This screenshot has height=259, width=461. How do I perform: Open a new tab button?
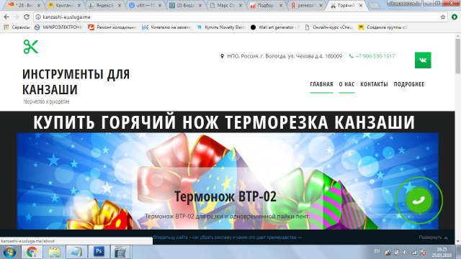tap(374, 6)
